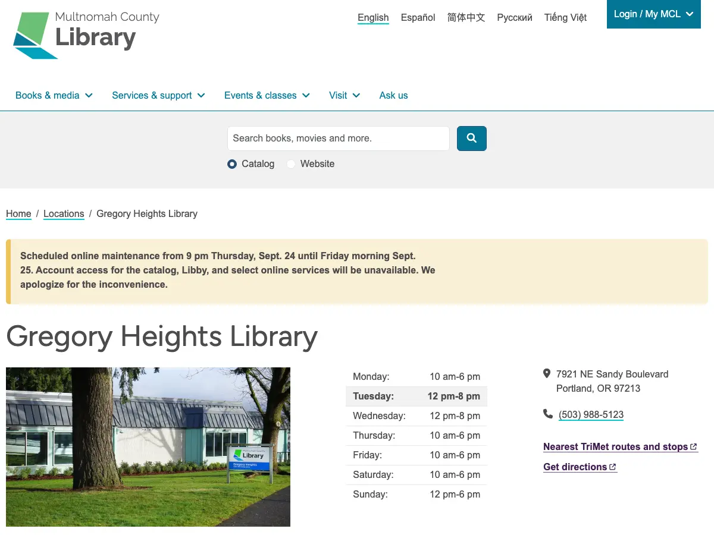Click the scheduled online maintenance notice
The width and height of the screenshot is (714, 535).
coord(357,270)
